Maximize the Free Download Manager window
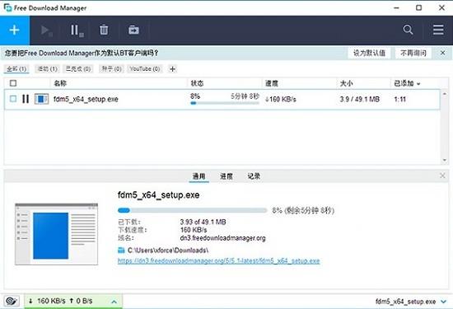Screen dimensions: 453x309 click(418, 7)
